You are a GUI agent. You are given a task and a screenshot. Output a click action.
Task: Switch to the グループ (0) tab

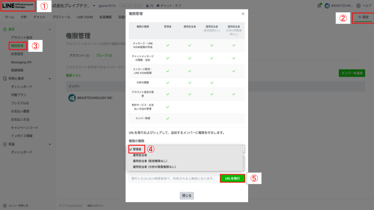tap(104, 56)
